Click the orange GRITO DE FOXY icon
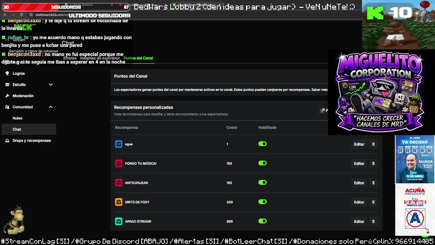The width and height of the screenshot is (435, 245). point(119,202)
